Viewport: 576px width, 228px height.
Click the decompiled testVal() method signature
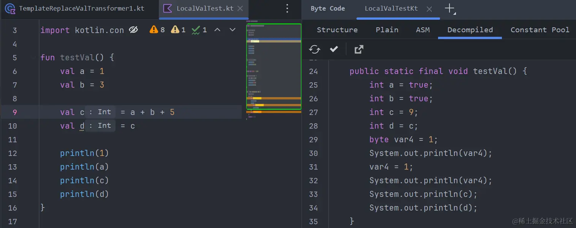[438, 71]
